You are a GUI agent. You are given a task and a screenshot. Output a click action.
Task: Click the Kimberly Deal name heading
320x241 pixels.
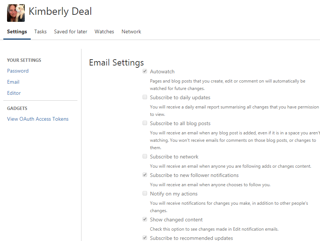pyautogui.click(x=60, y=11)
